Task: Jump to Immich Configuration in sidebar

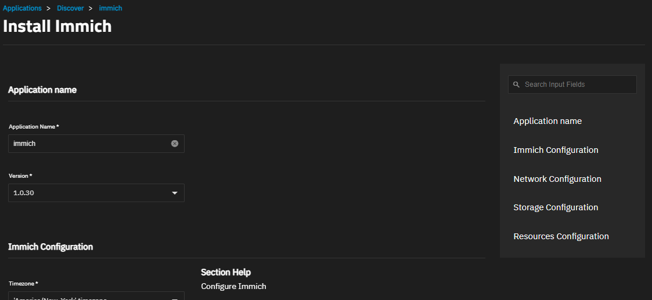Action: [x=556, y=150]
